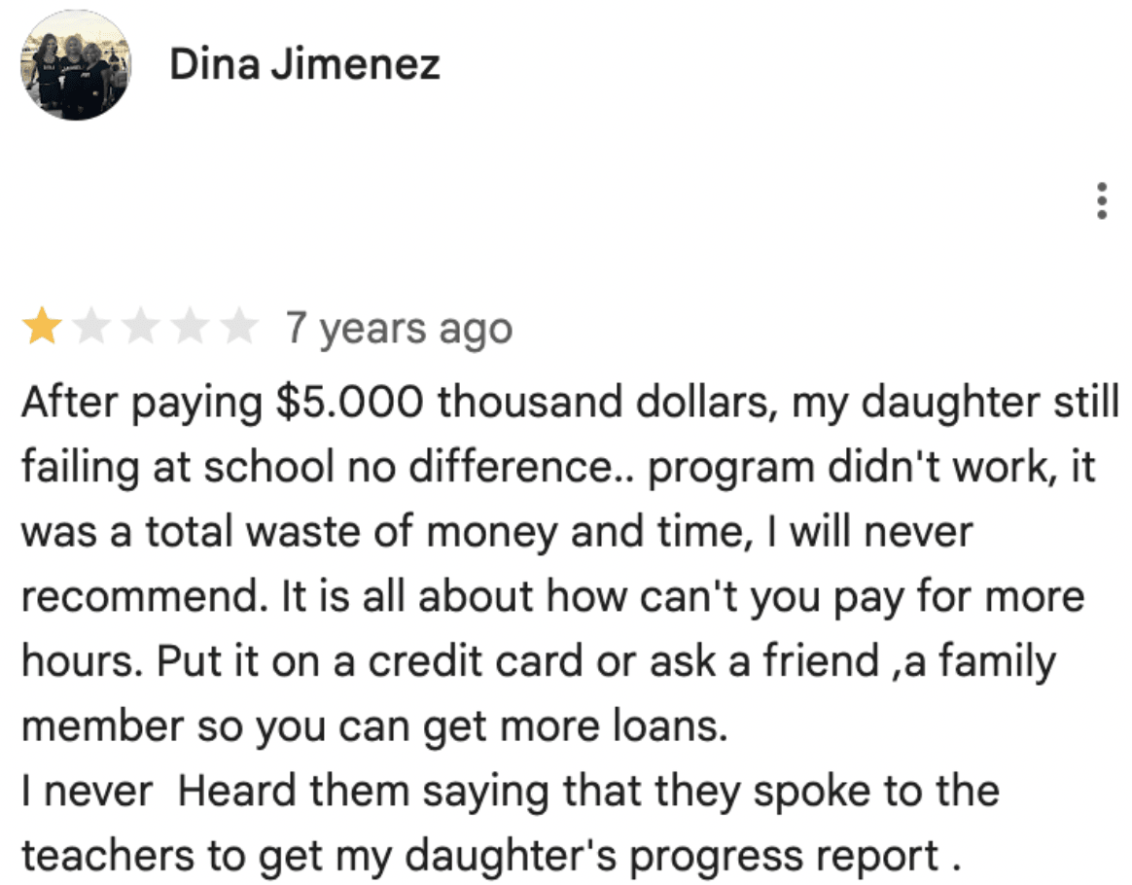Open the three-dot review options menu
Screen dimensions: 1132x885
1101,200
